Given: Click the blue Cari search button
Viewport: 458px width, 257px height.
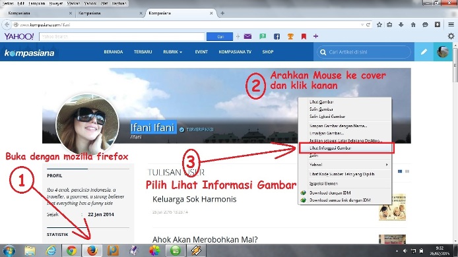Looking at the screenshot, I should point(220,36).
